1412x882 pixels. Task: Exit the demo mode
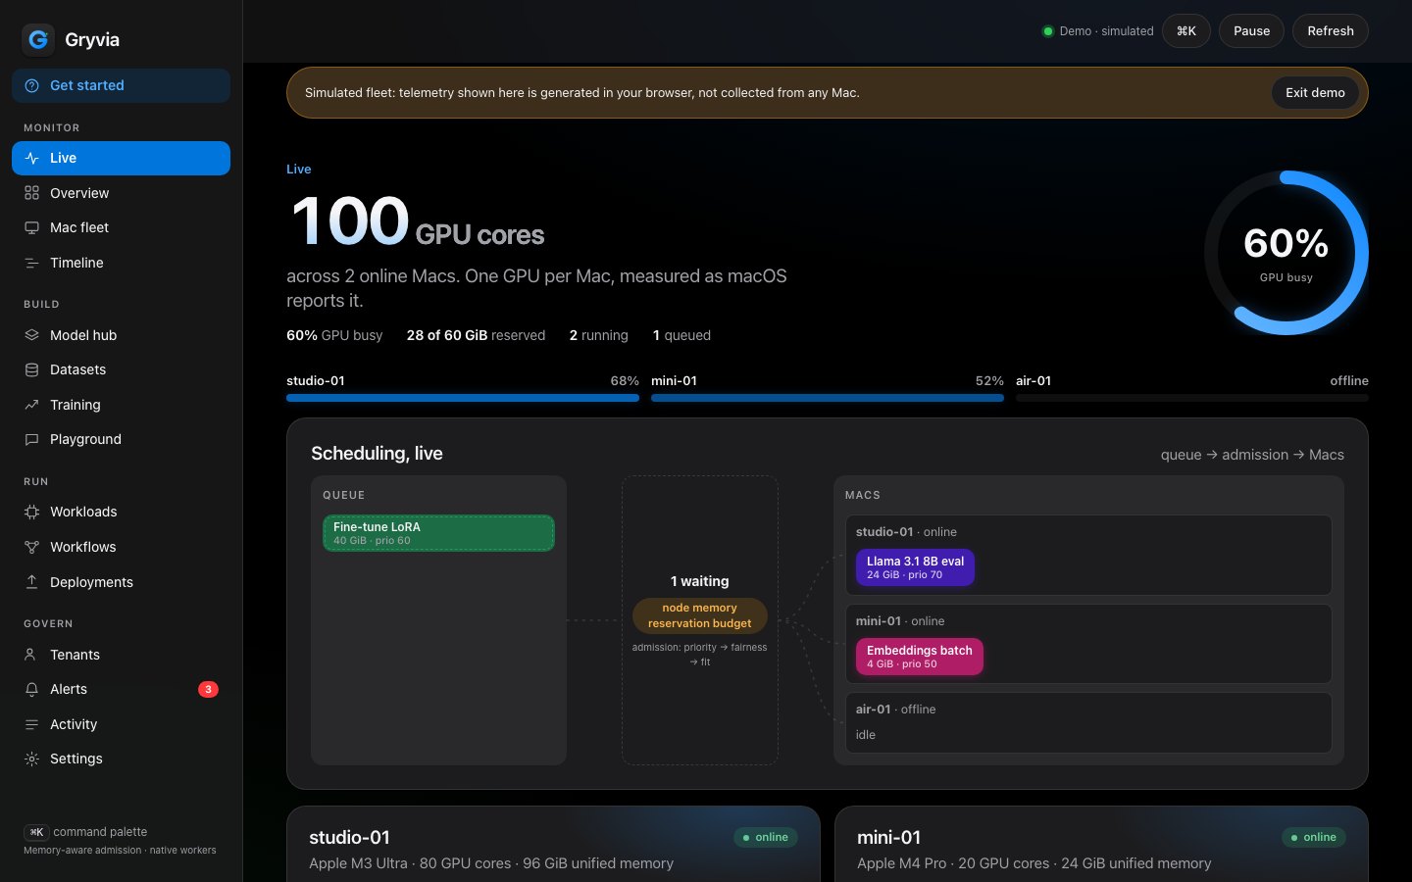pos(1315,93)
